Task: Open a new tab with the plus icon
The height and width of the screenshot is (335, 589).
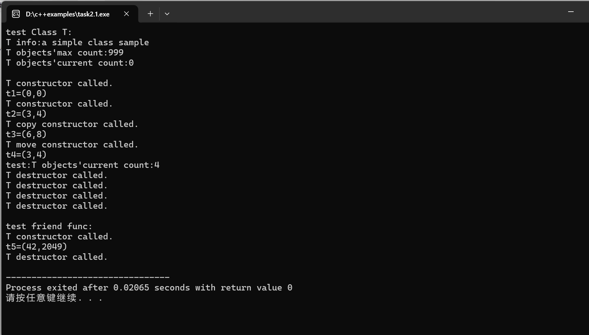Action: [150, 14]
